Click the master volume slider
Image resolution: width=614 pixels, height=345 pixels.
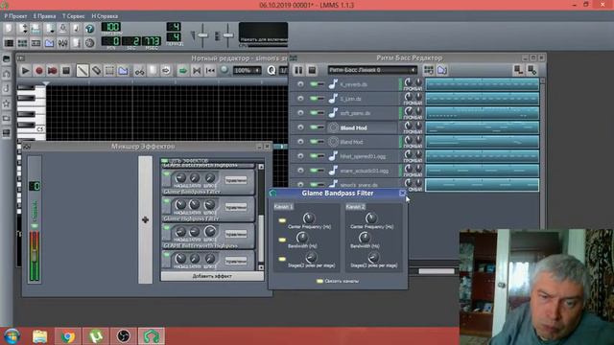(202, 35)
